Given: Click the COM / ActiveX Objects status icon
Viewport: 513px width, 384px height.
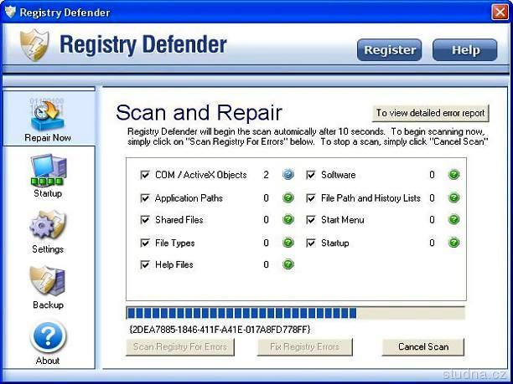Looking at the screenshot, I should 288,175.
